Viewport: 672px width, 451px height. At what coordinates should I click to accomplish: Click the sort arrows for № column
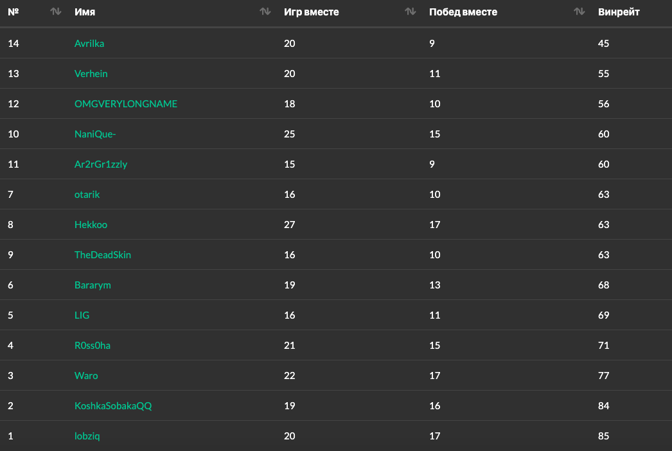[56, 12]
